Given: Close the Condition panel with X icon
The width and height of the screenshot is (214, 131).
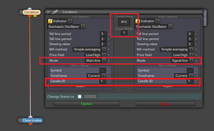Looking at the screenshot, I should (x=48, y=12).
